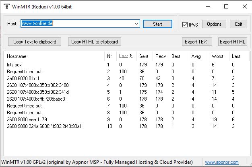Select the 2620:107:4000:c350::f002:341d row
Image resolution: width=252 pixels, height=167 pixels.
(127, 92)
